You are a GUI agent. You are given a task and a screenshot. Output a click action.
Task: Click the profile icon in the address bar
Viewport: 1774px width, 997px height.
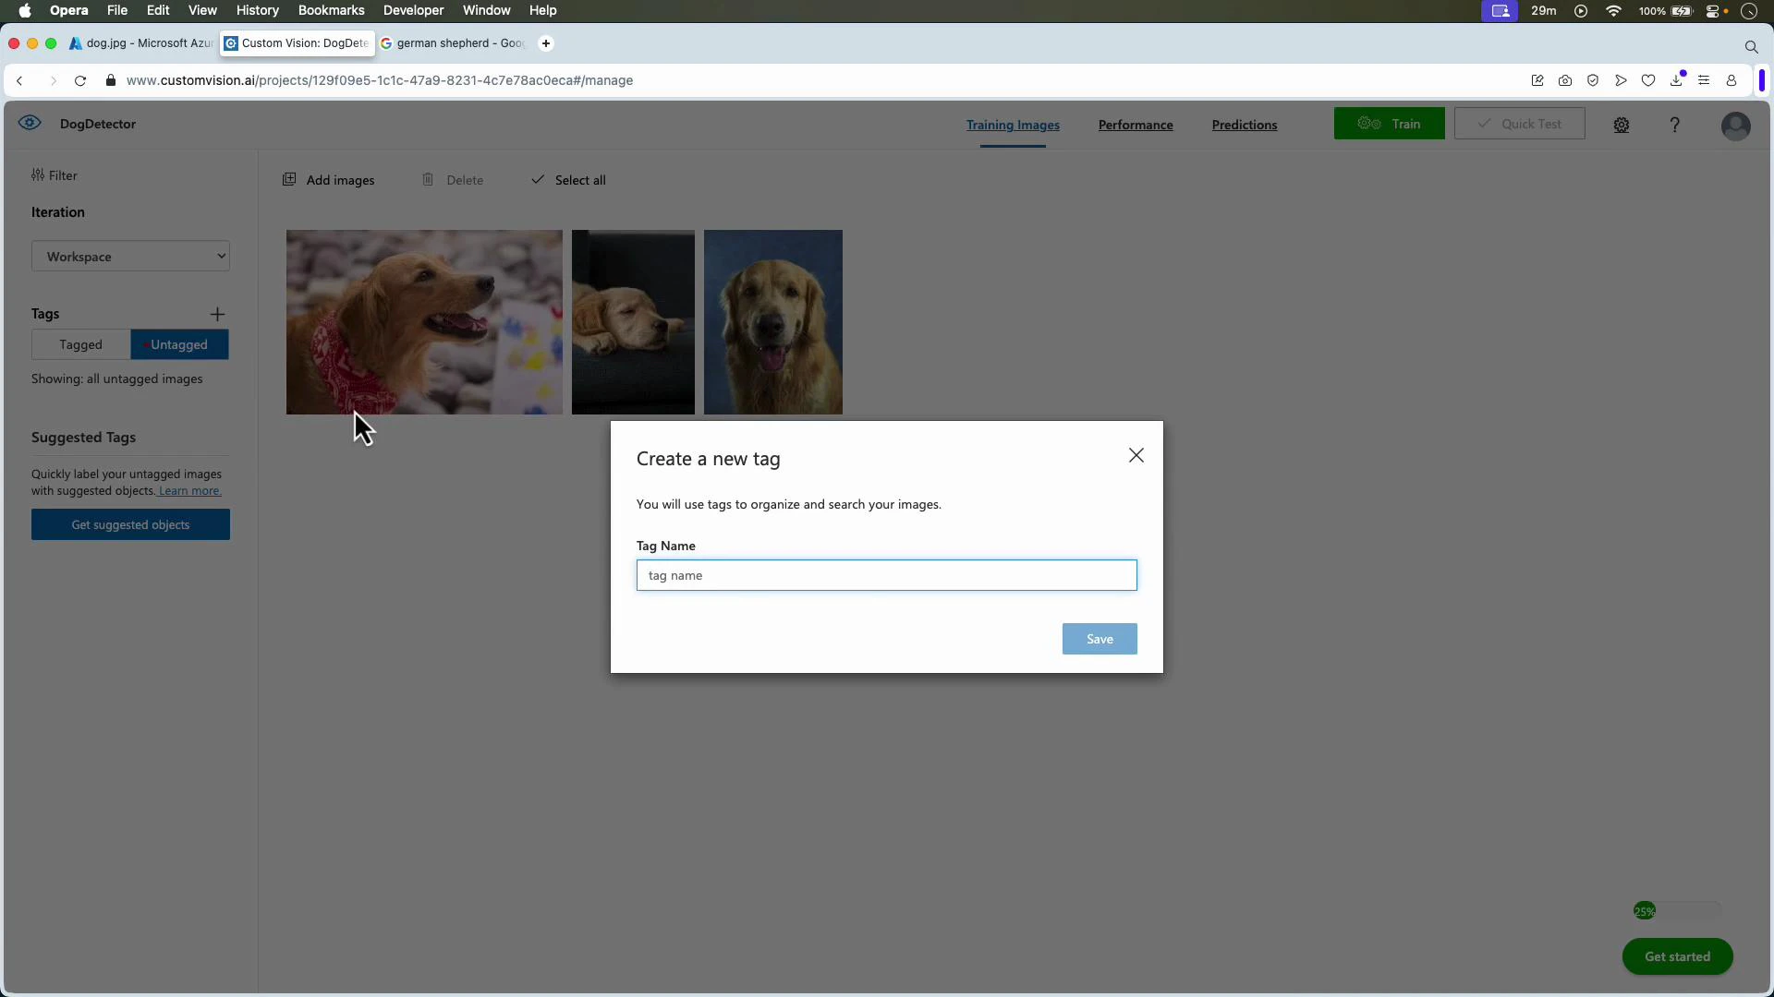pos(1731,80)
